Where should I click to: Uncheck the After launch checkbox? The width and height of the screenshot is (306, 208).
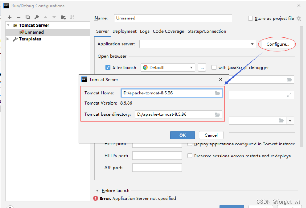click(108, 67)
